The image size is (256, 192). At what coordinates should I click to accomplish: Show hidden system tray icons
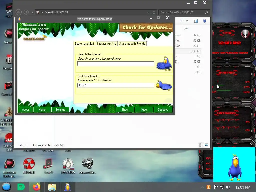click(x=202, y=187)
